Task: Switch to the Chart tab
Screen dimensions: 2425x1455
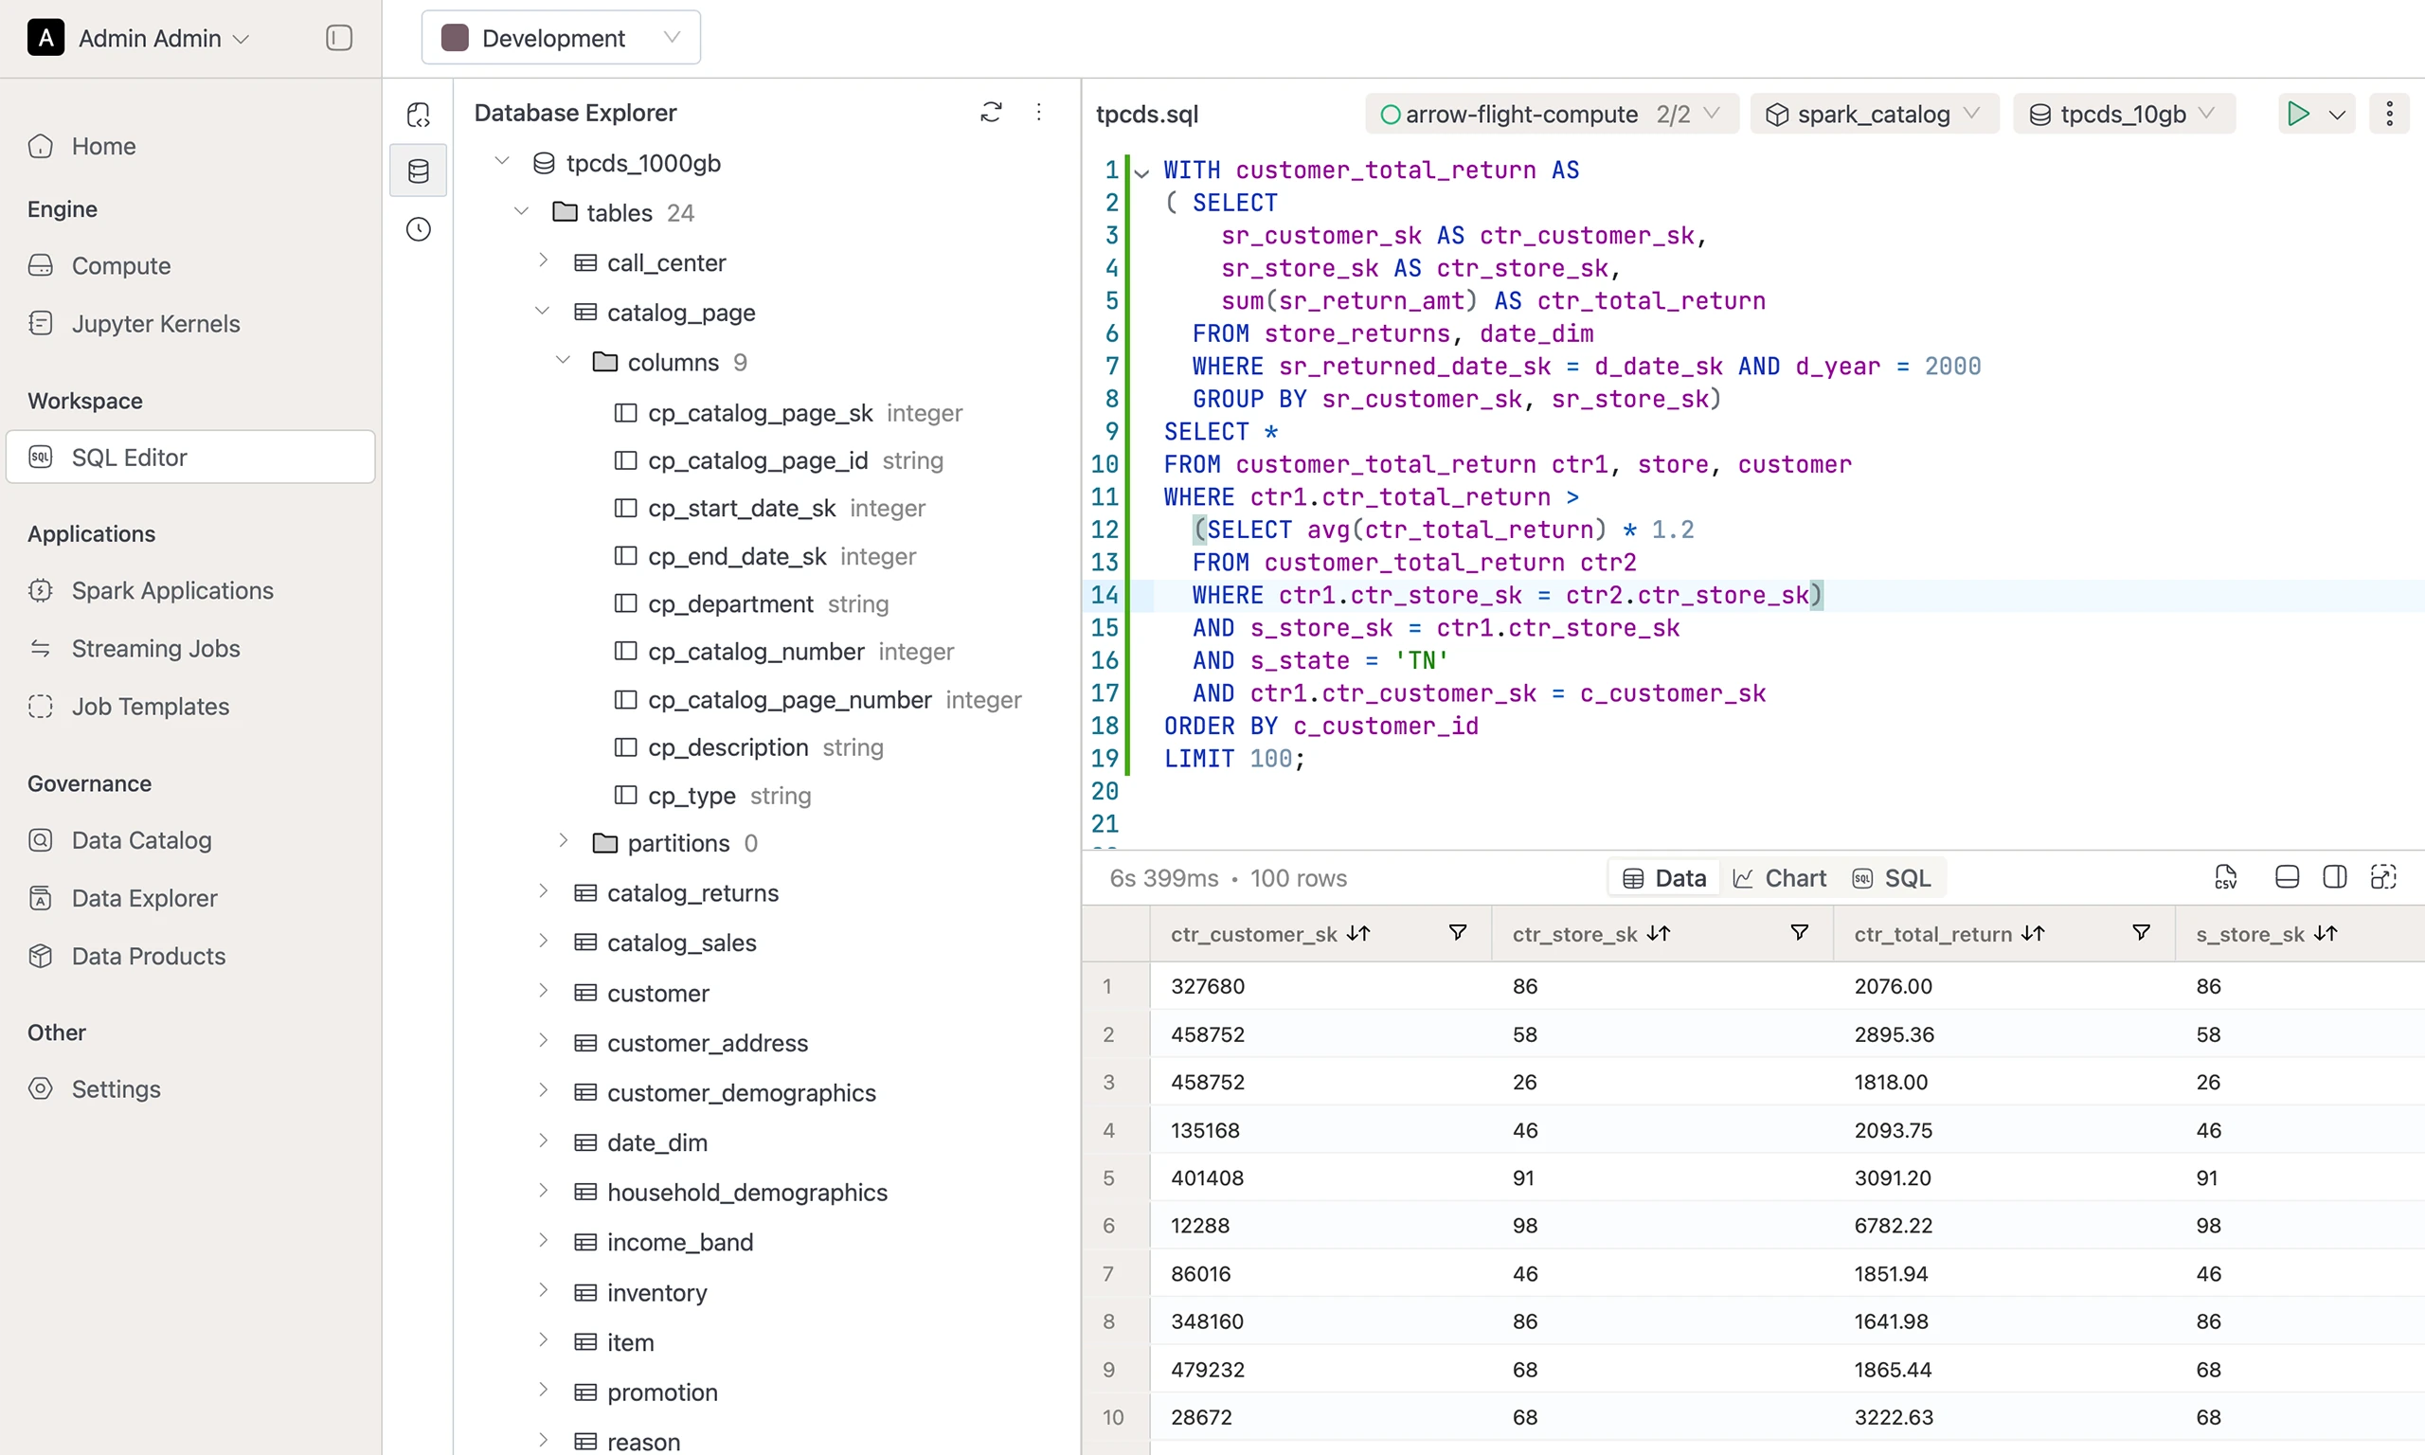Action: (x=1779, y=877)
